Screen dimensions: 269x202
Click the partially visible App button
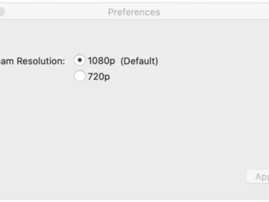click(x=258, y=176)
